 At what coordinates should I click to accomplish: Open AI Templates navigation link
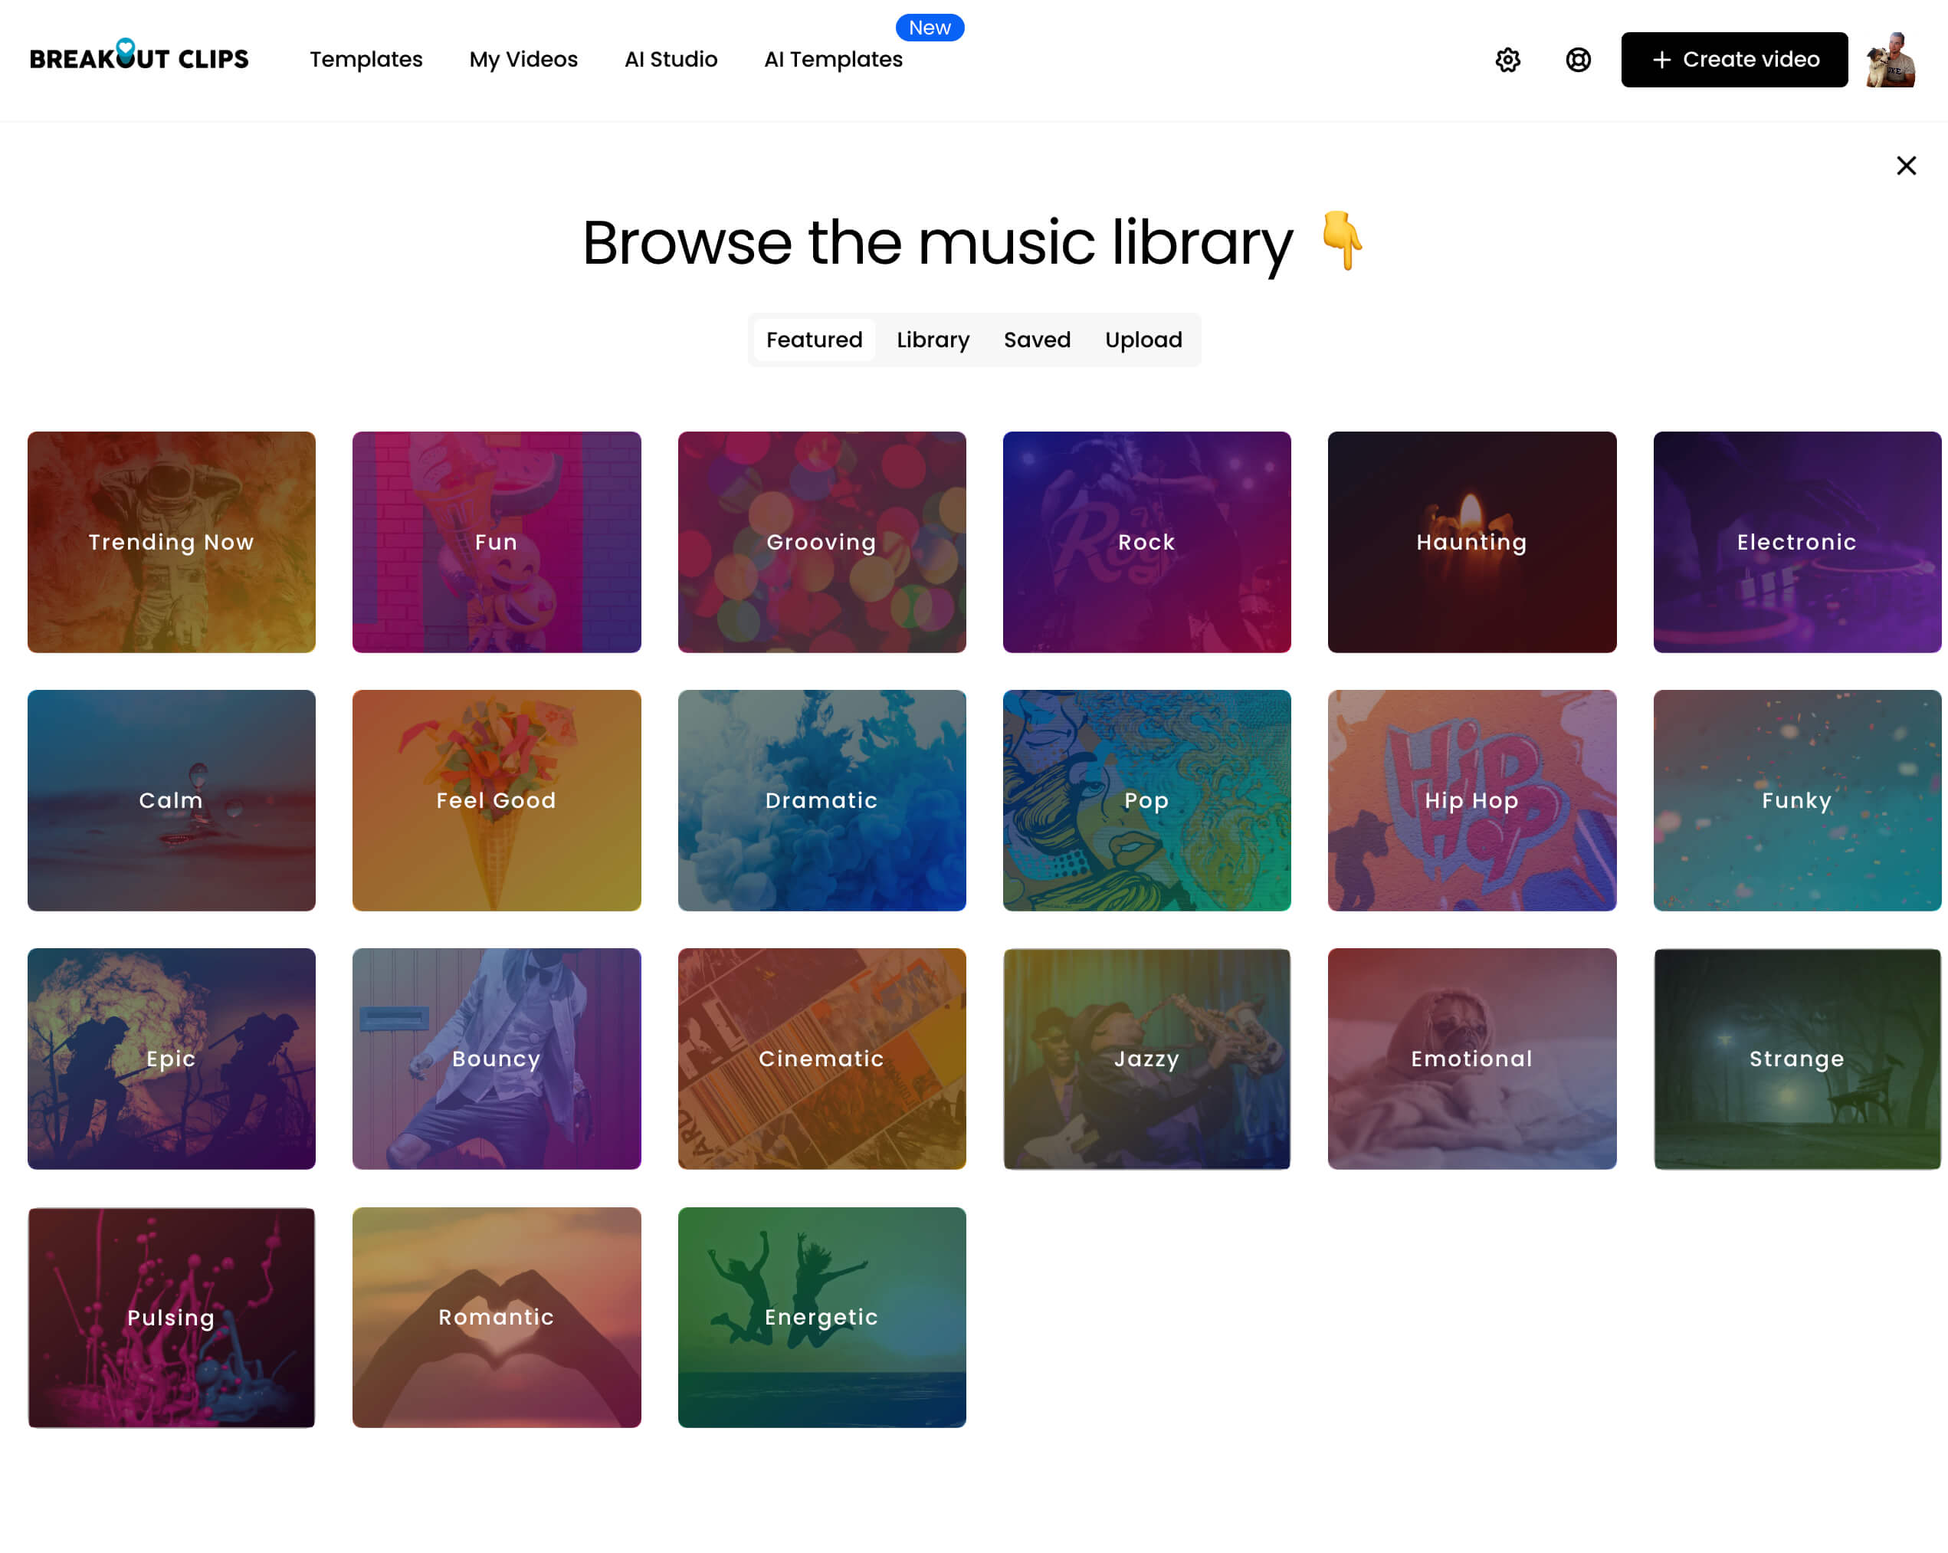832,60
